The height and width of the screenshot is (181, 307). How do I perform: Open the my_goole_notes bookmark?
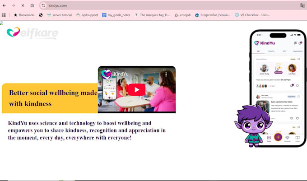pyautogui.click(x=116, y=15)
